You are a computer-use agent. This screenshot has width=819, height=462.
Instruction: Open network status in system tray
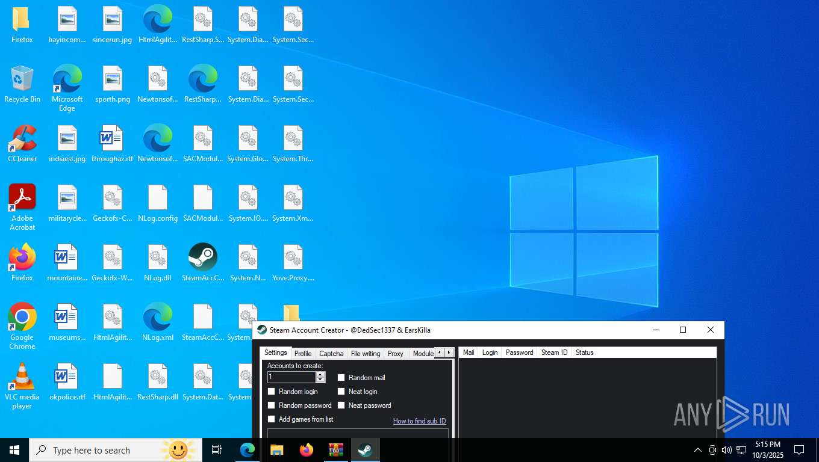(x=741, y=450)
